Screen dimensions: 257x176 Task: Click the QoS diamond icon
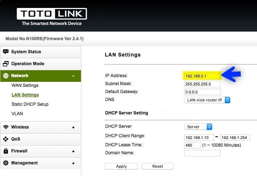click(6, 139)
